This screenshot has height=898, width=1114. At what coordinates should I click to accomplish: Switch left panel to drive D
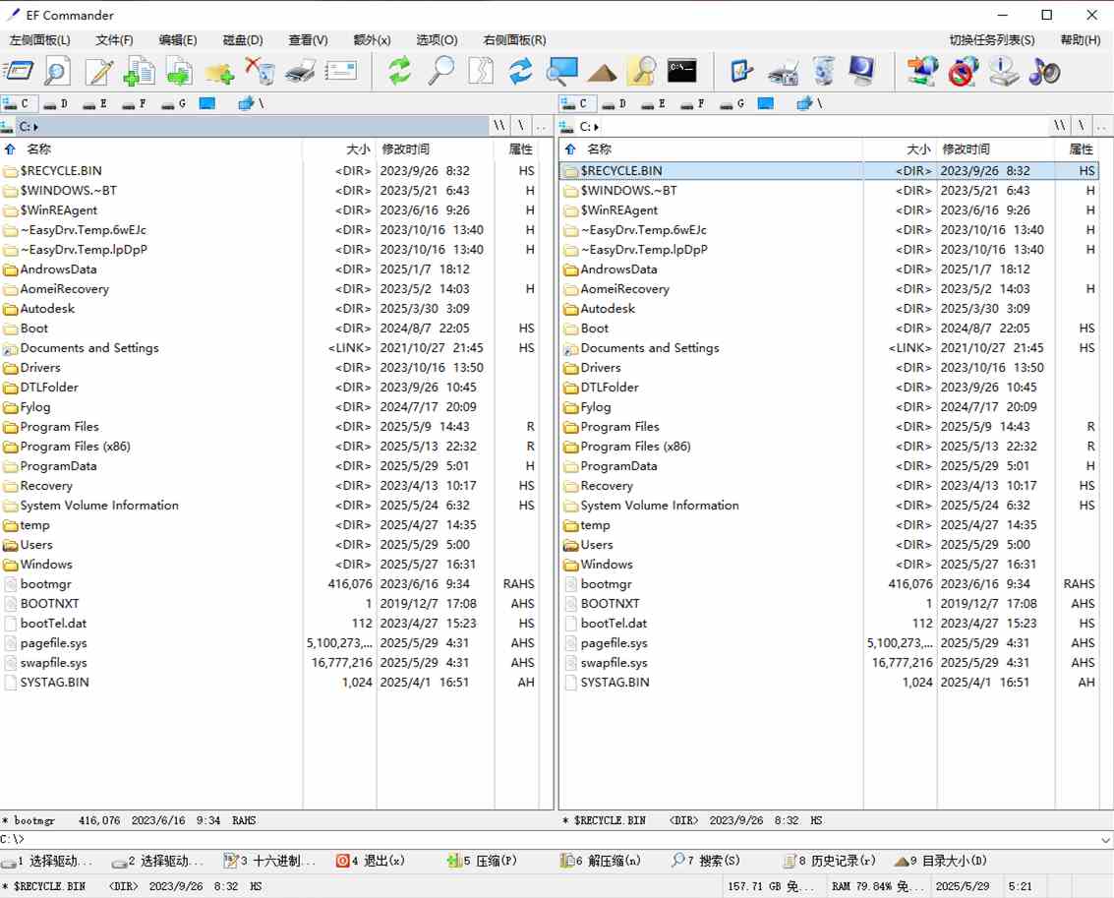tap(56, 103)
